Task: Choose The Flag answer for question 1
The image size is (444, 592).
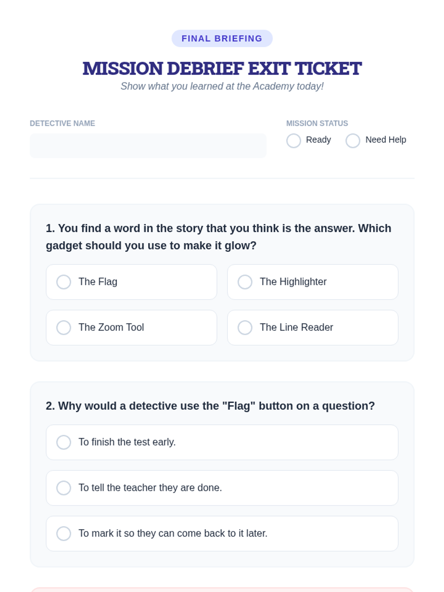Action: click(x=64, y=282)
